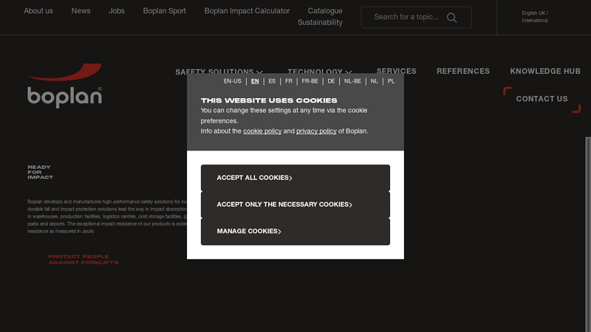Viewport: 591px width, 332px height.
Task: Select EN language in cookie dialog
Action: tap(255, 81)
